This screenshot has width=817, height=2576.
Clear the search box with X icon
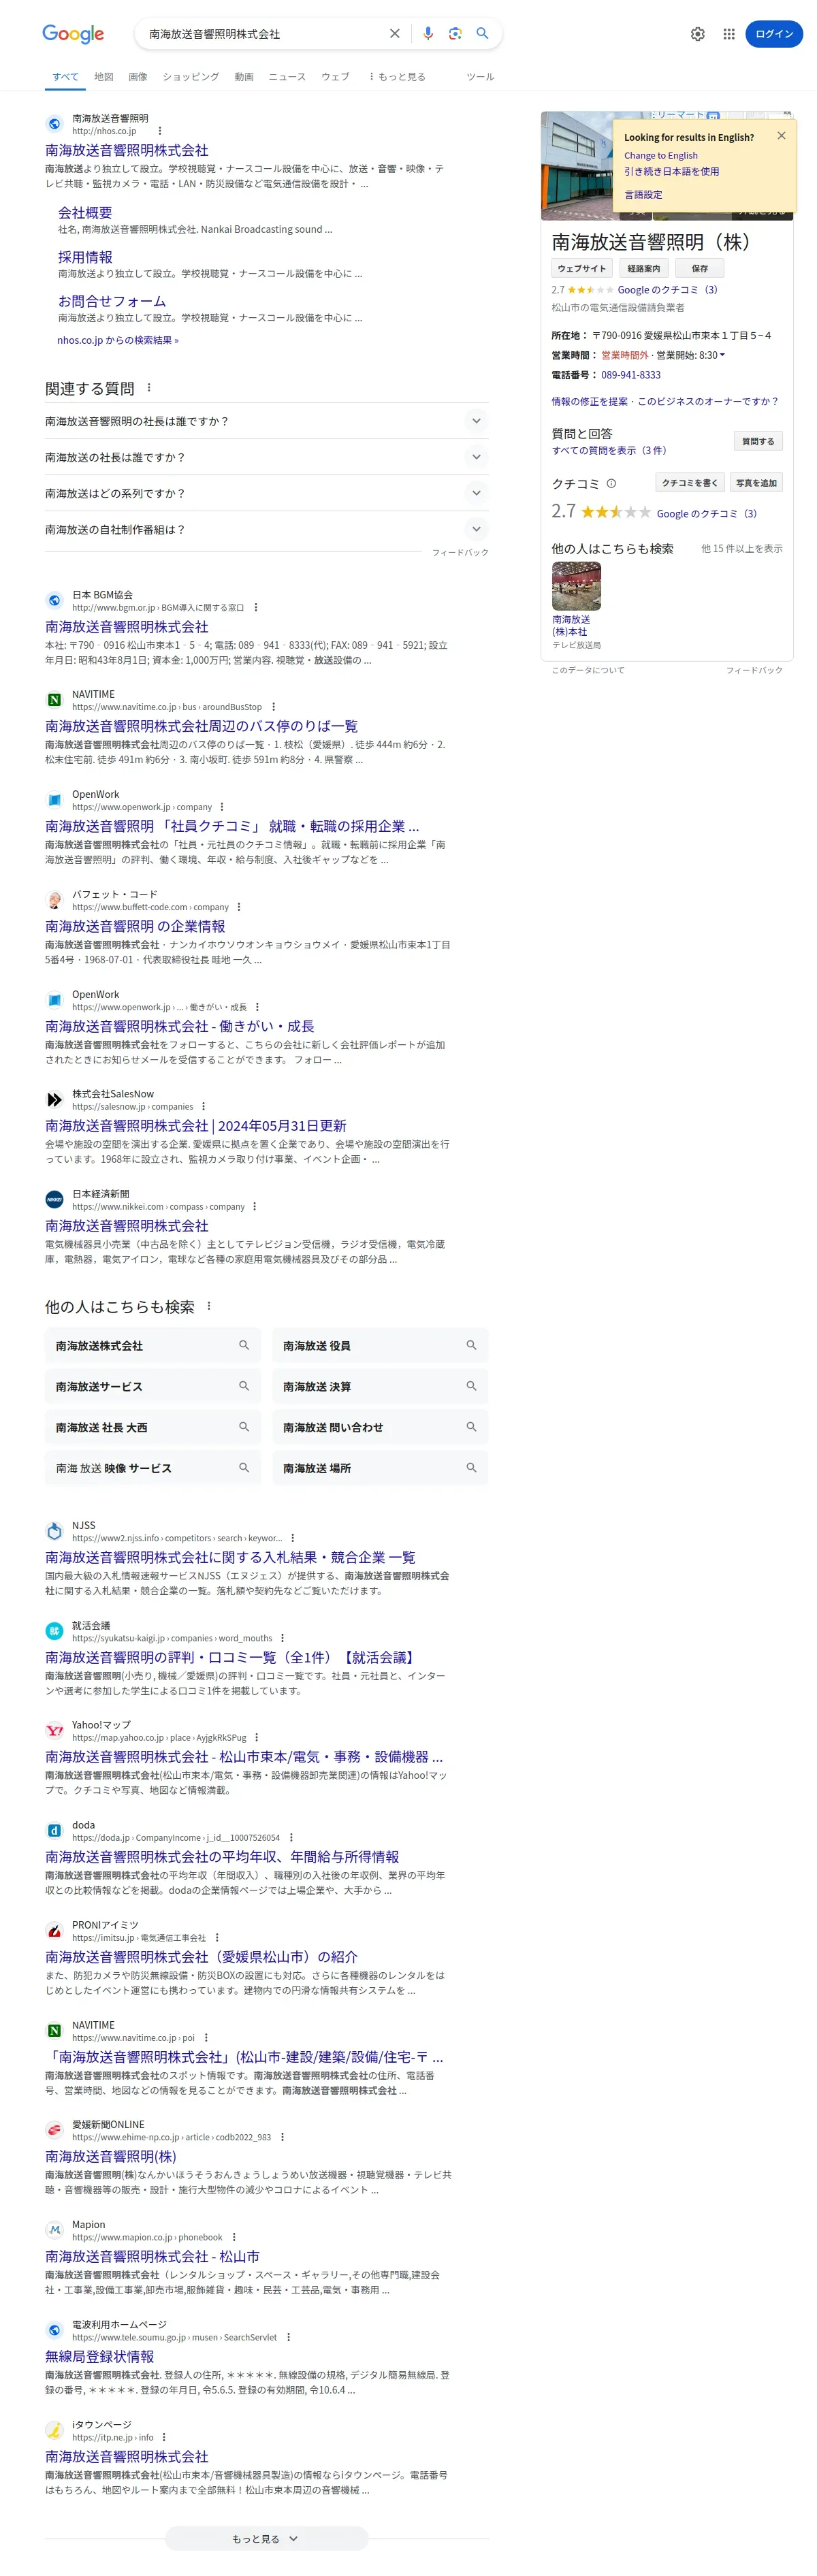pyautogui.click(x=395, y=34)
